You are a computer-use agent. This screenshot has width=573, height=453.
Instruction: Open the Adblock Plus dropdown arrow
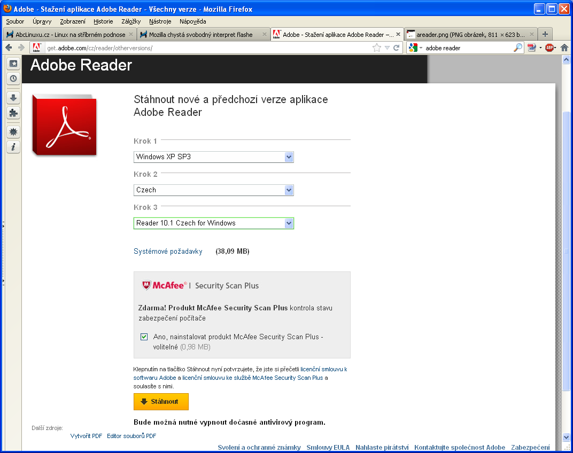555,48
